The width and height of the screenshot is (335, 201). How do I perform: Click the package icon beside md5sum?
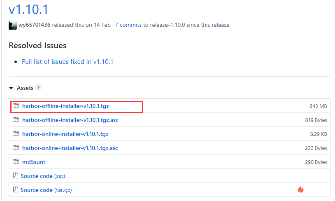(16, 161)
